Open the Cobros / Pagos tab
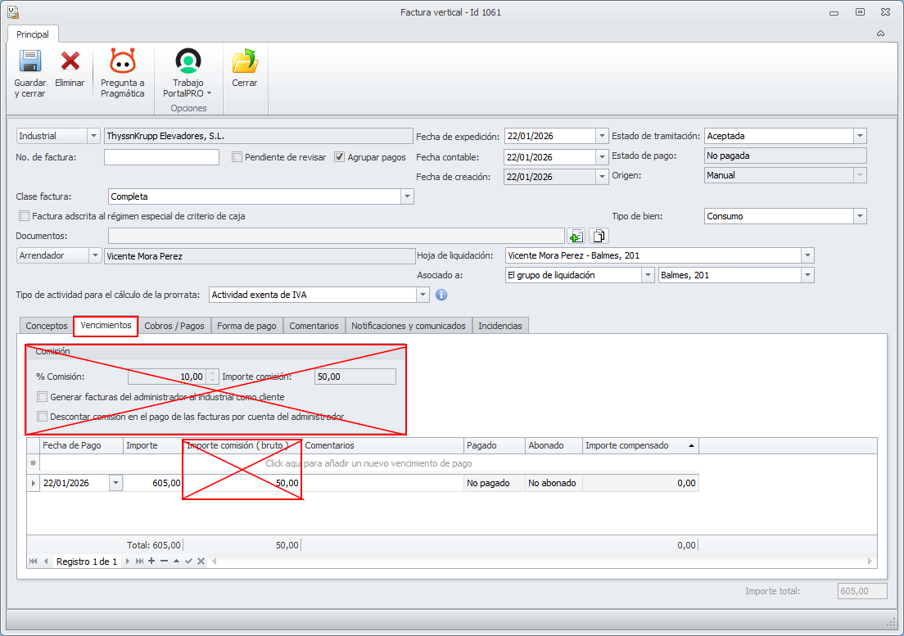This screenshot has height=636, width=904. pyautogui.click(x=174, y=326)
